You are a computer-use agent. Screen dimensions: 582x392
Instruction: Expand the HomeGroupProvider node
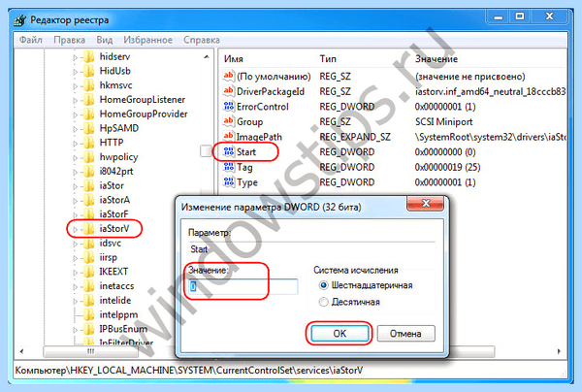tap(76, 114)
